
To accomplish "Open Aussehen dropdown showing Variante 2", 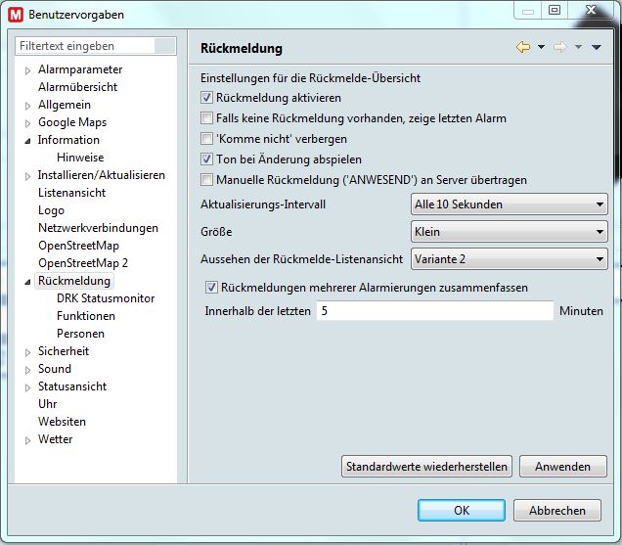I will pyautogui.click(x=509, y=259).
